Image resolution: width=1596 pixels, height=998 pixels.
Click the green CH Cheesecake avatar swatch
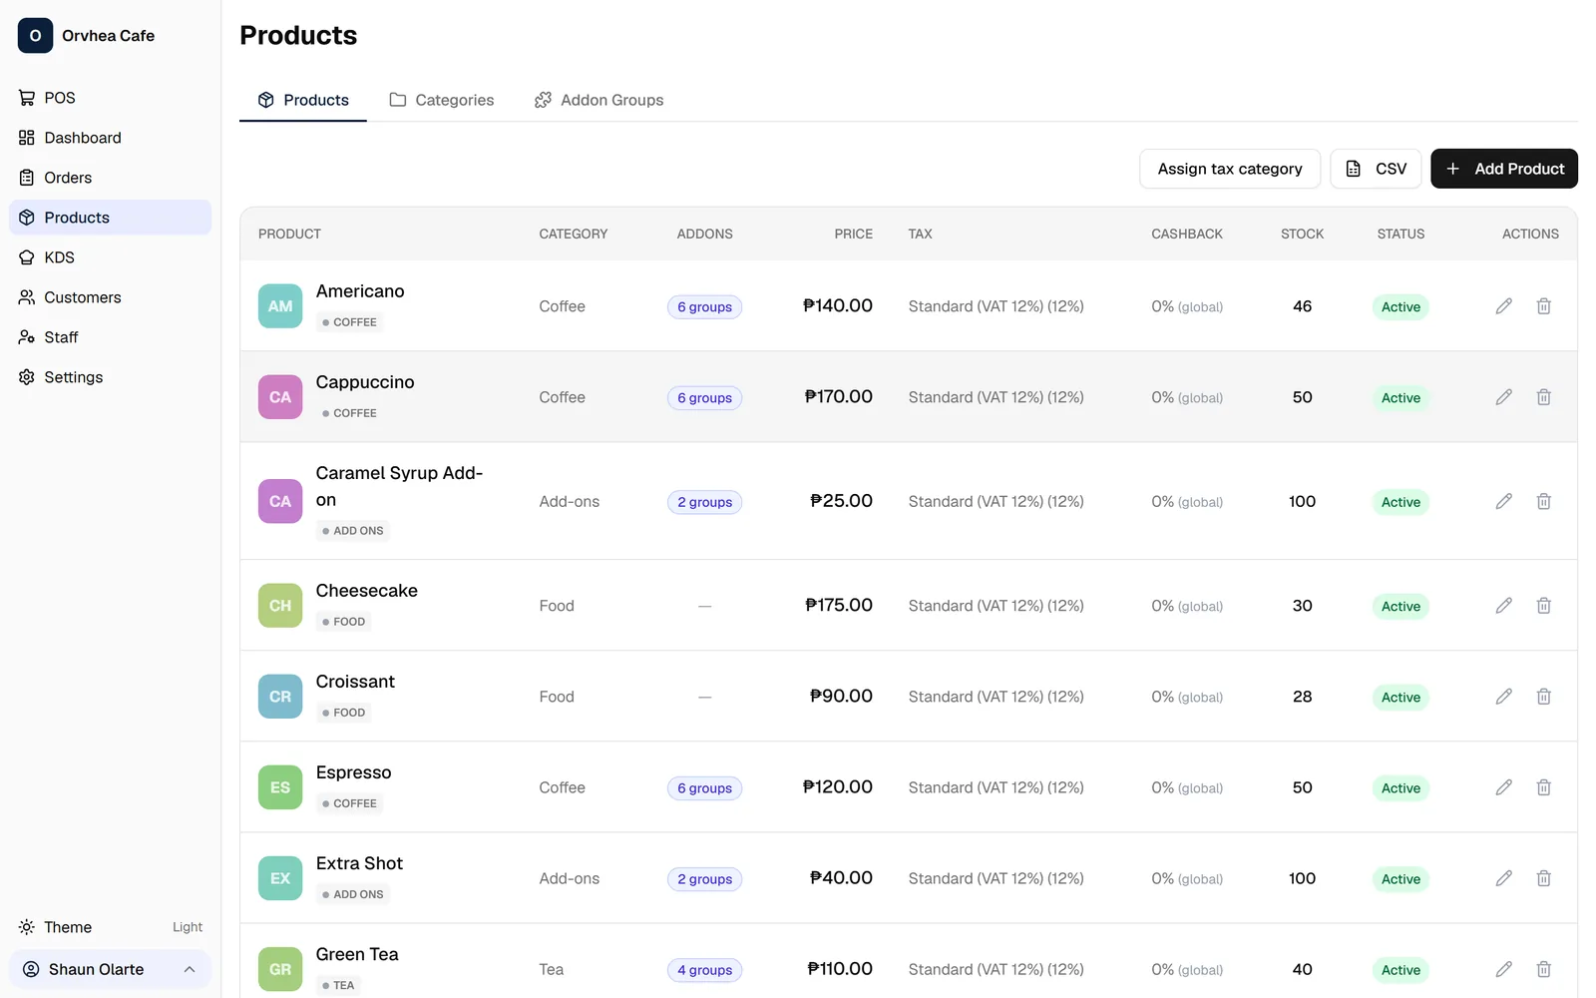point(280,606)
